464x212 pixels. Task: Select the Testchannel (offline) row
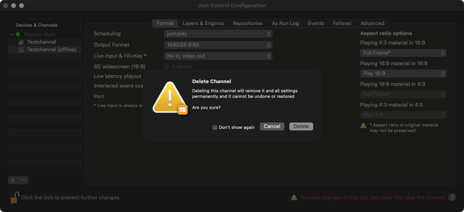tap(45, 50)
